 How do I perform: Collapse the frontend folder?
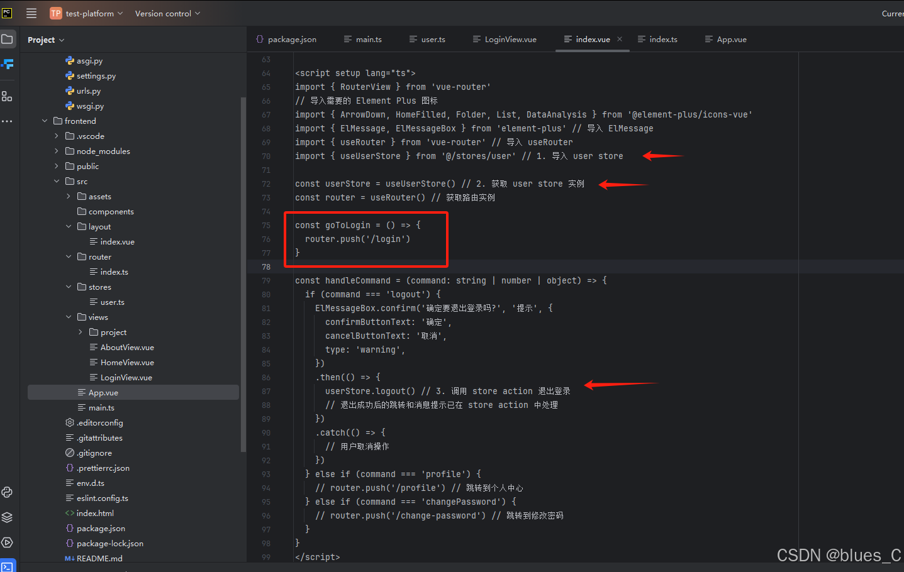tap(45, 121)
